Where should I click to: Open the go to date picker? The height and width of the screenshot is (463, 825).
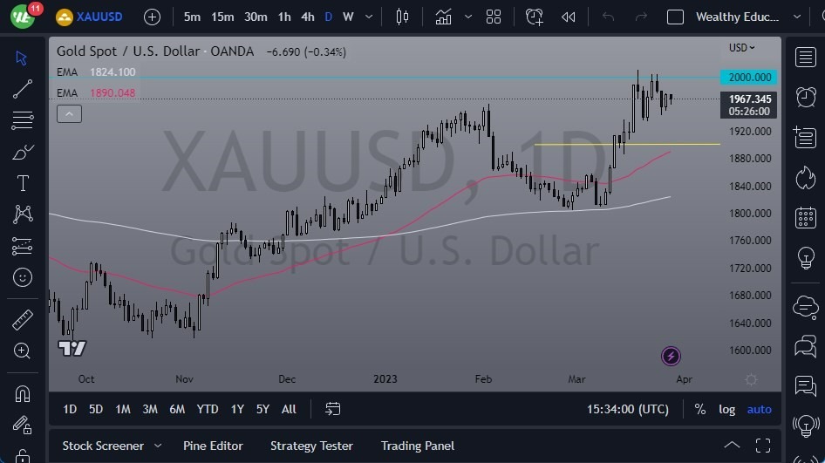click(332, 409)
